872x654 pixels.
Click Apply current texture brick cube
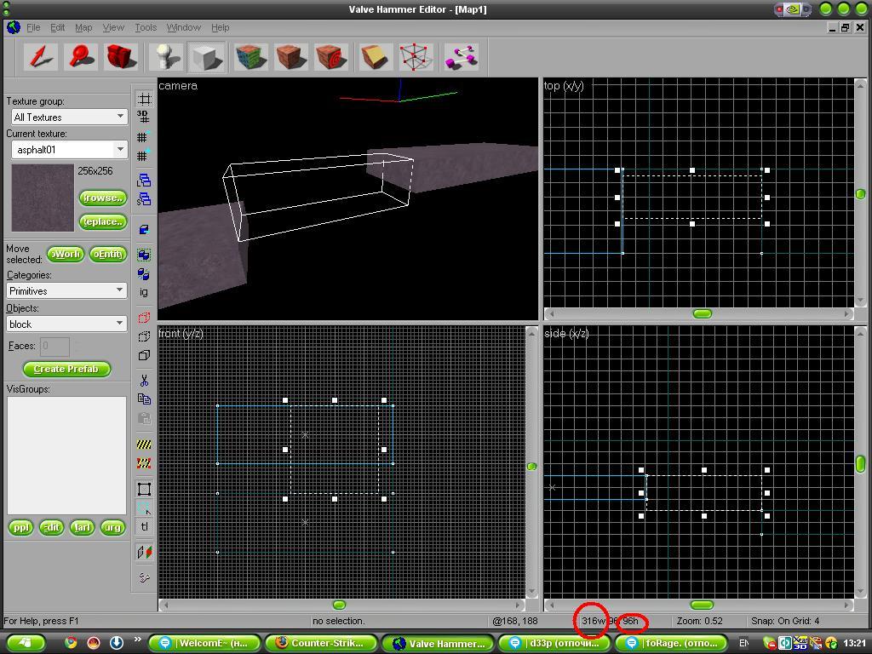click(291, 57)
